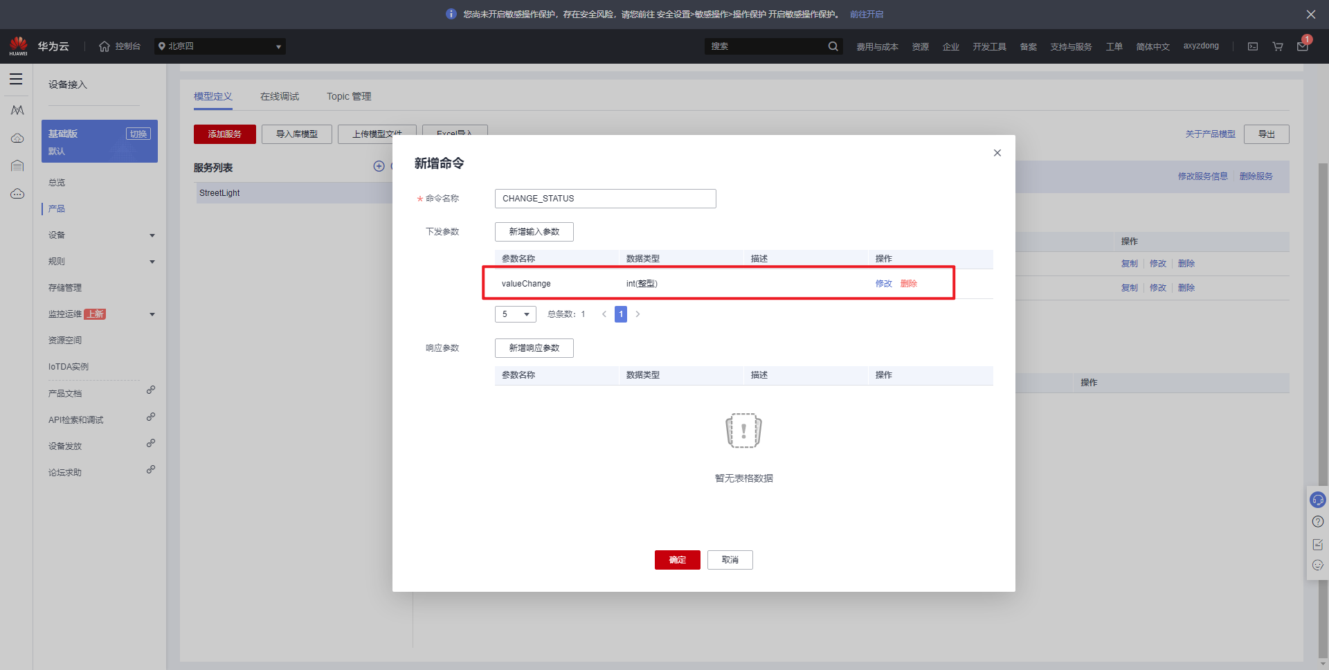Image resolution: width=1329 pixels, height=670 pixels.
Task: Click the info icon in warning banner
Action: coord(451,15)
